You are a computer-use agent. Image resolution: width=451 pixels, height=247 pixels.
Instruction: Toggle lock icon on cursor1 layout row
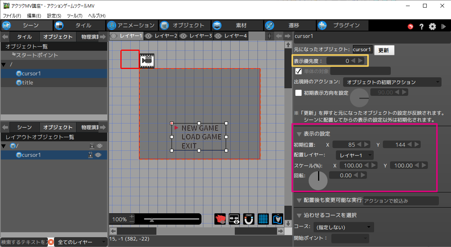point(91,155)
